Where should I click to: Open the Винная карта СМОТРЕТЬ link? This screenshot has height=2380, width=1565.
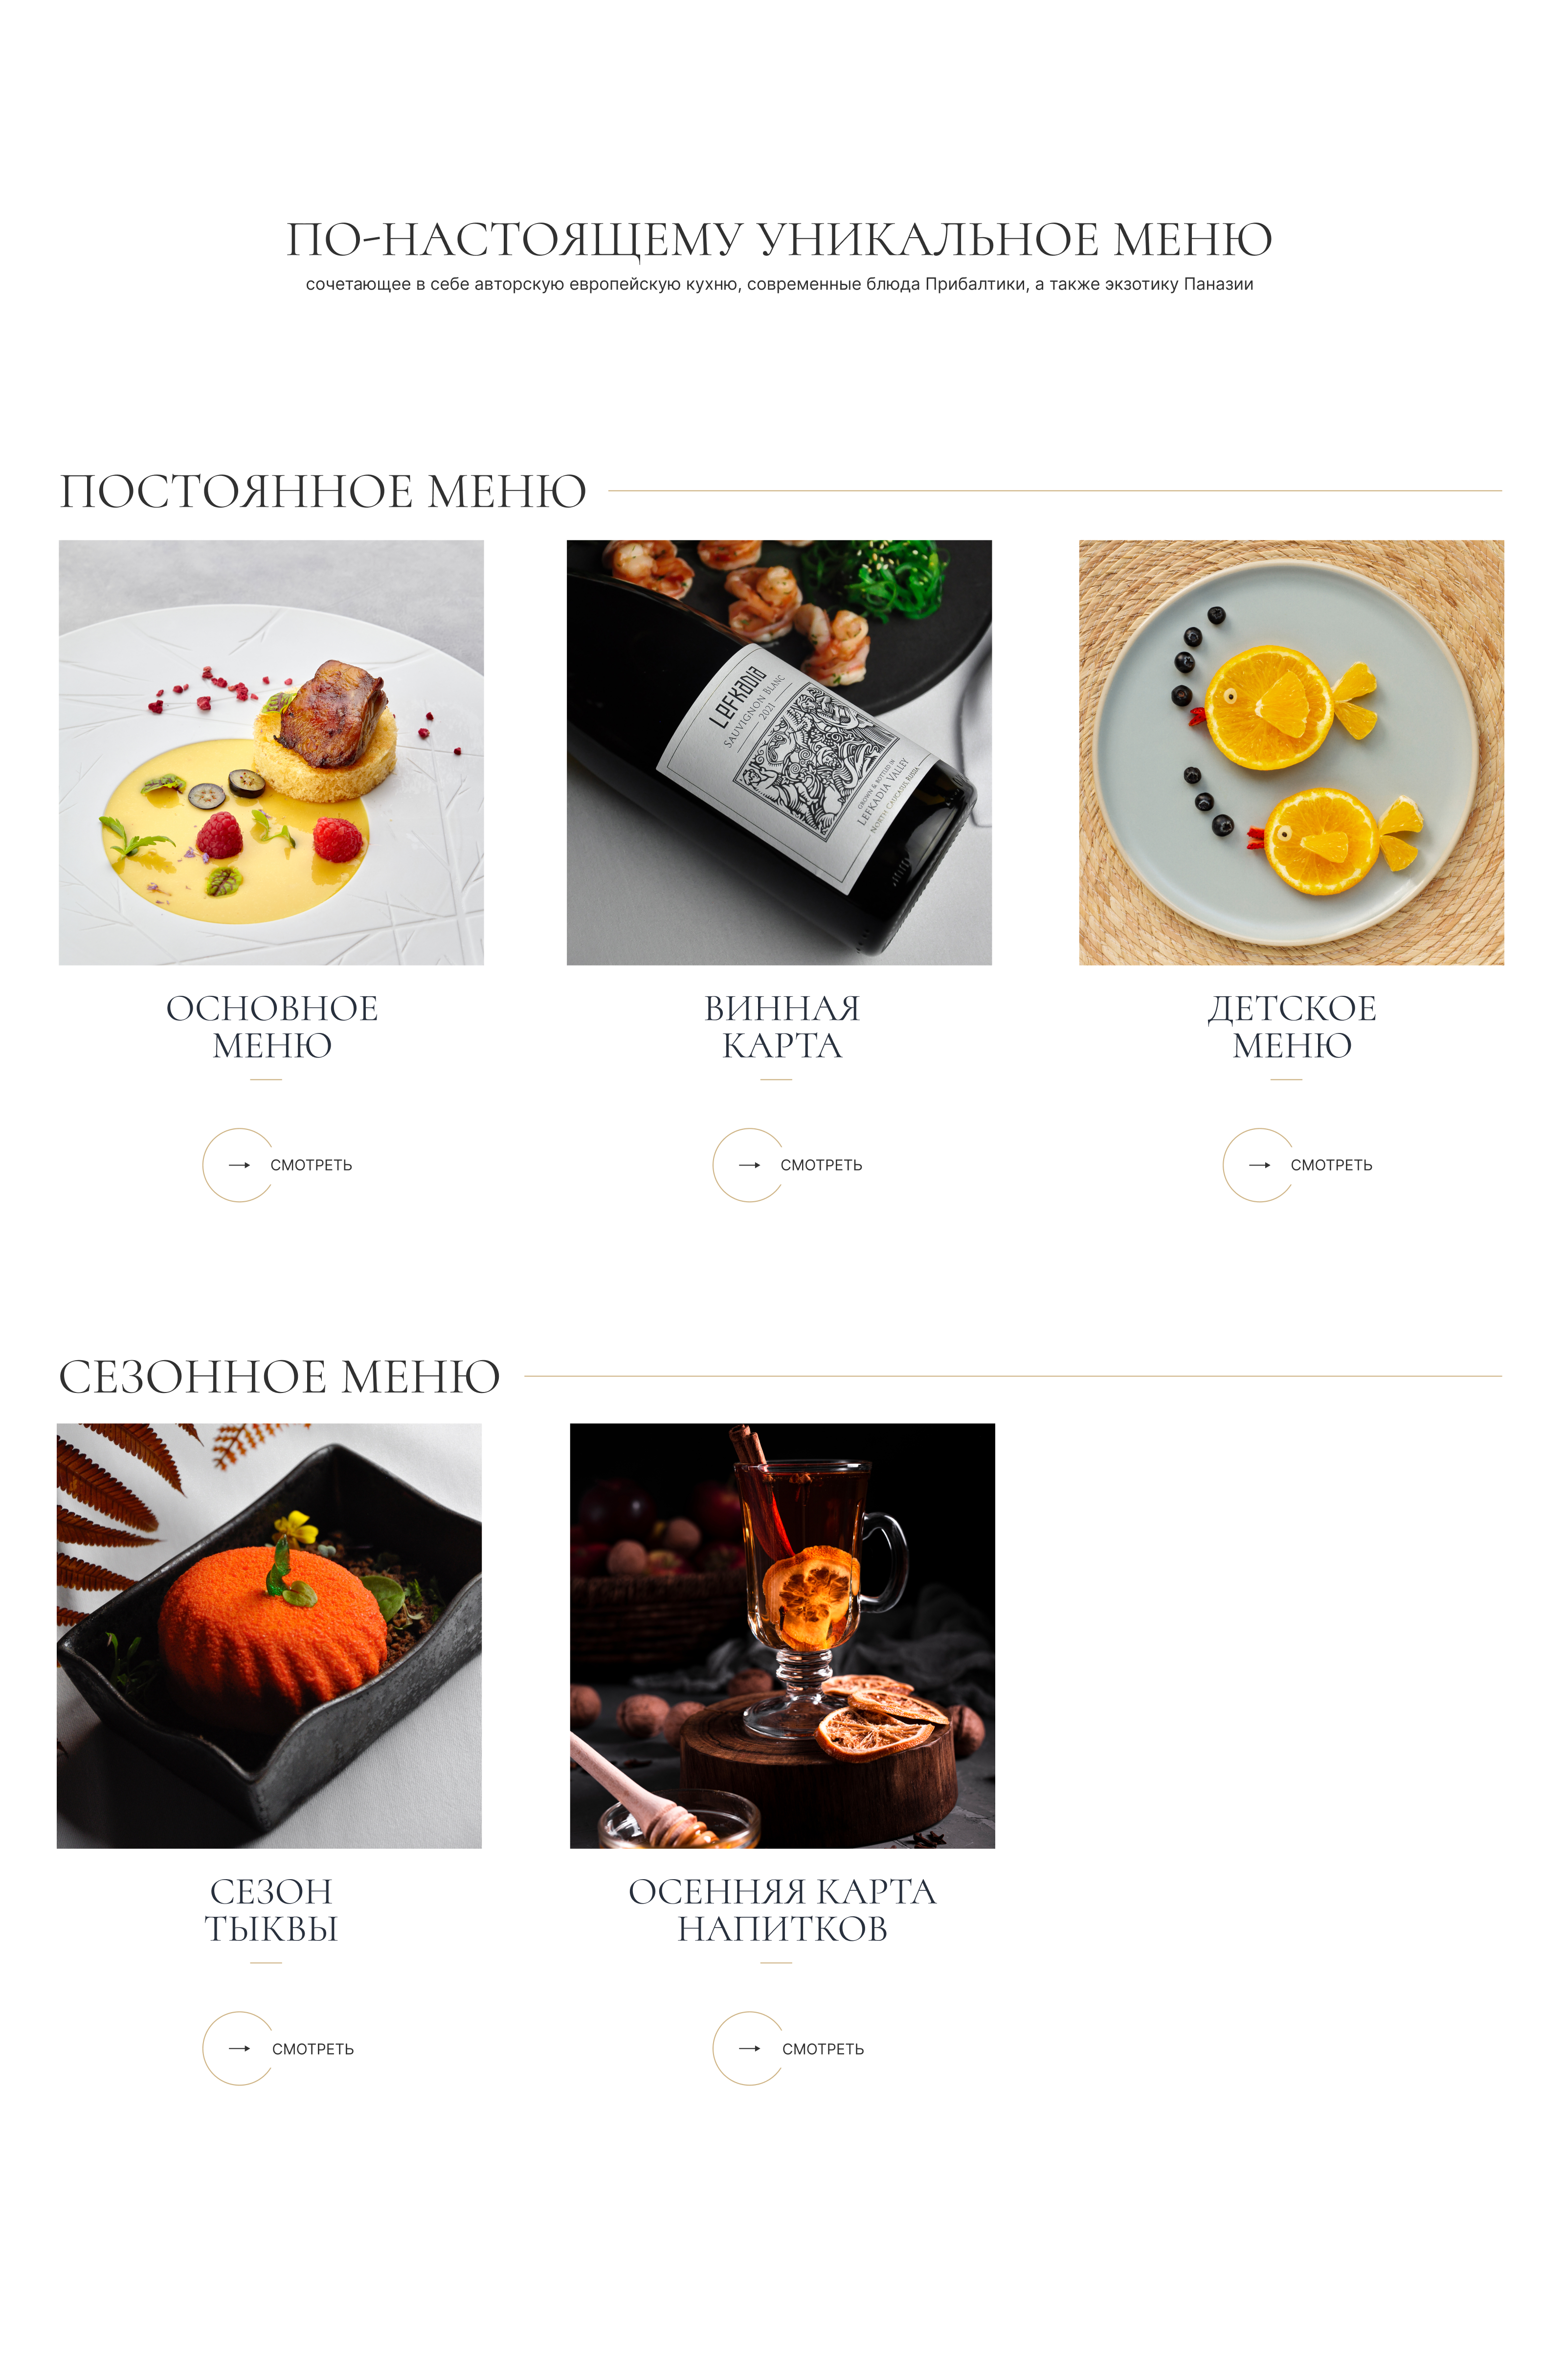tap(821, 1165)
